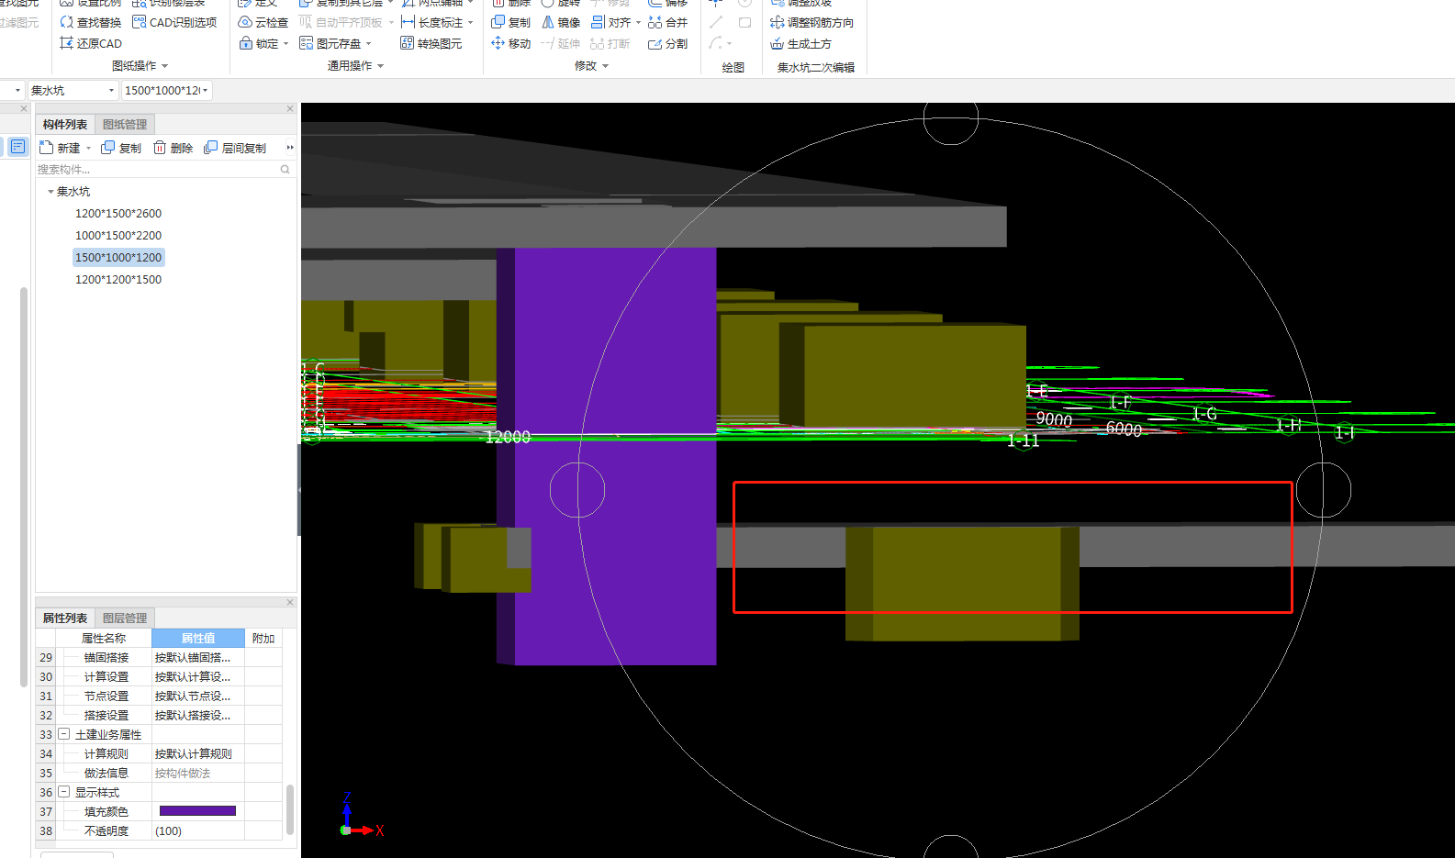Click the 锁定 (lock) tool
This screenshot has width=1455, height=858.
(x=259, y=43)
